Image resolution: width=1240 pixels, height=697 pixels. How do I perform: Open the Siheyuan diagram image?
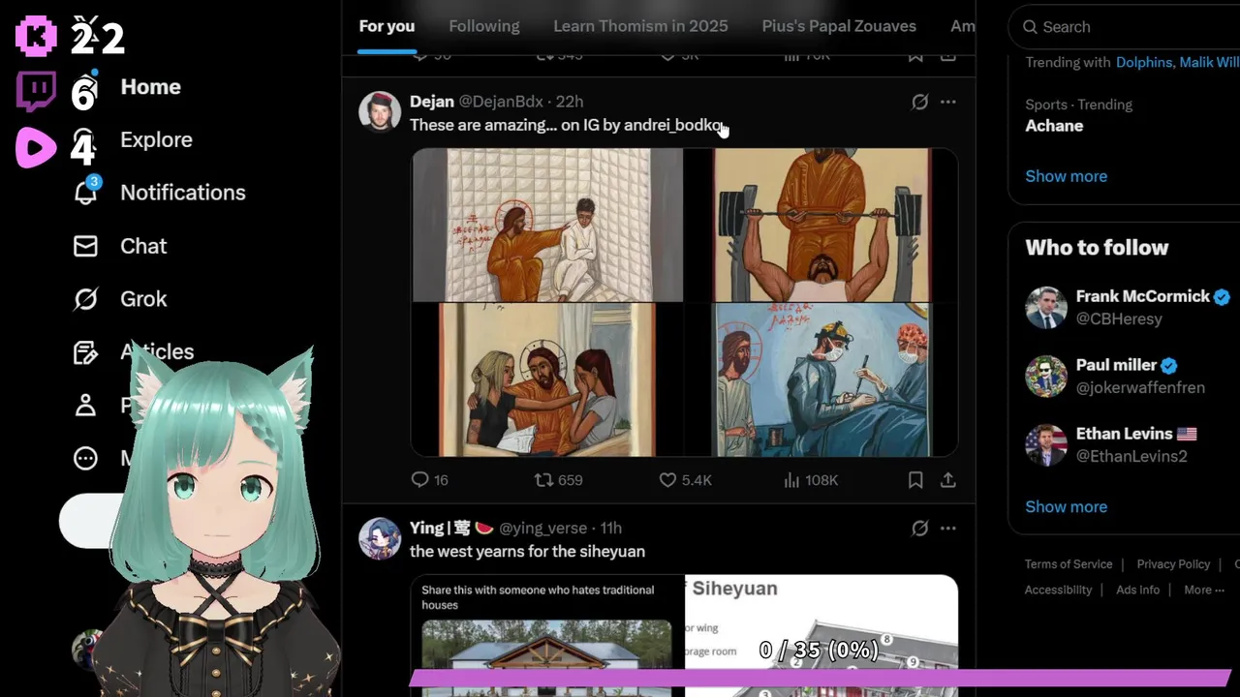tap(822, 636)
